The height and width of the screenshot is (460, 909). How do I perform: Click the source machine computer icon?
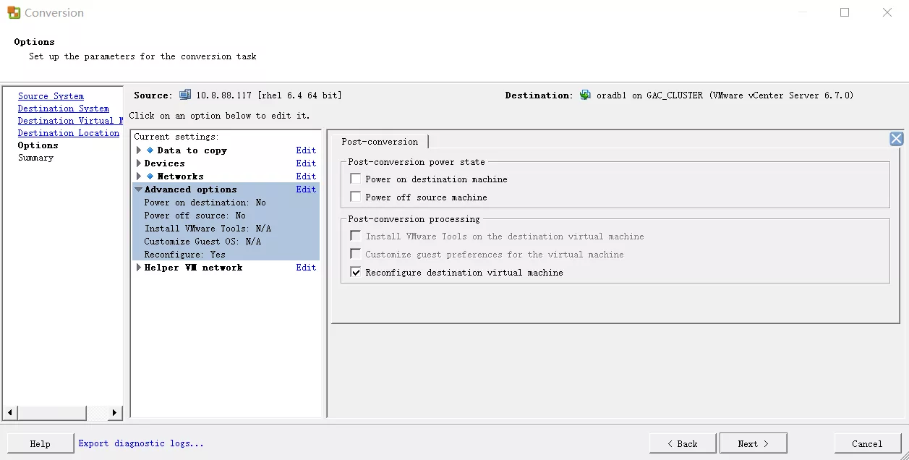[185, 95]
